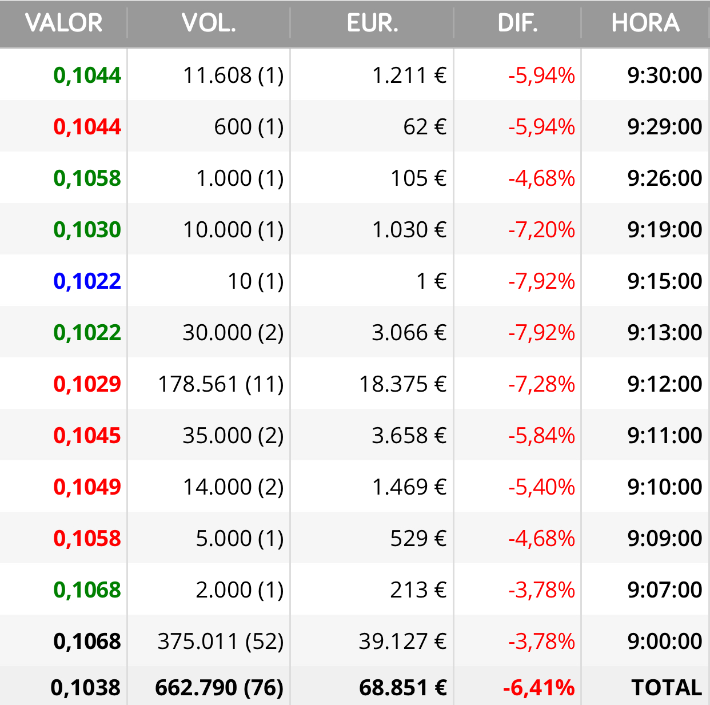The image size is (710, 705).
Task: Click volume 178.561 (11) cell
Action: click(x=221, y=384)
